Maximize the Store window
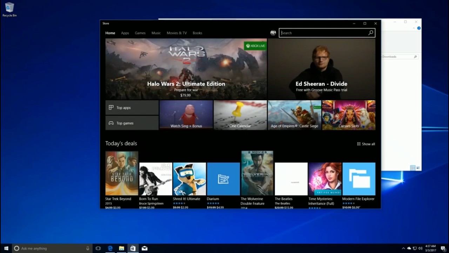The width and height of the screenshot is (449, 253). click(365, 24)
